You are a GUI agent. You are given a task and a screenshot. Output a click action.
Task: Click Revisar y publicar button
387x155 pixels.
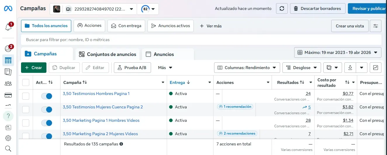tap(367, 8)
